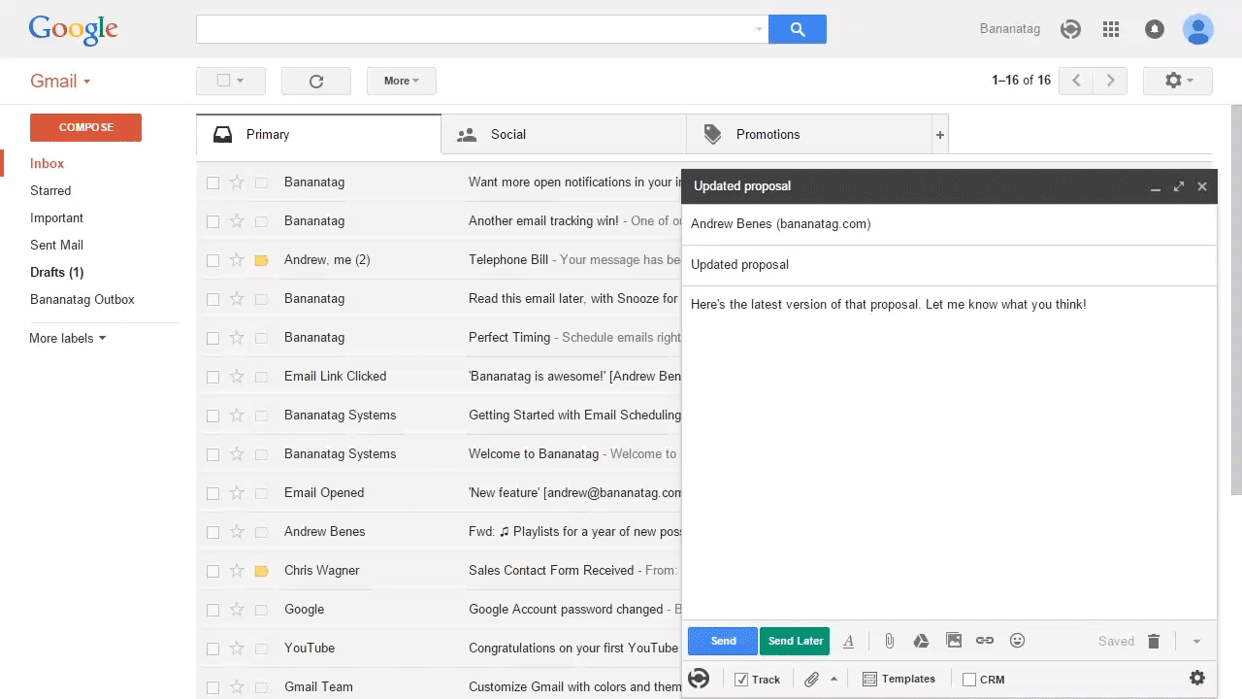Switch to the Social tab
Screen dimensions: 1242x699
tap(564, 135)
